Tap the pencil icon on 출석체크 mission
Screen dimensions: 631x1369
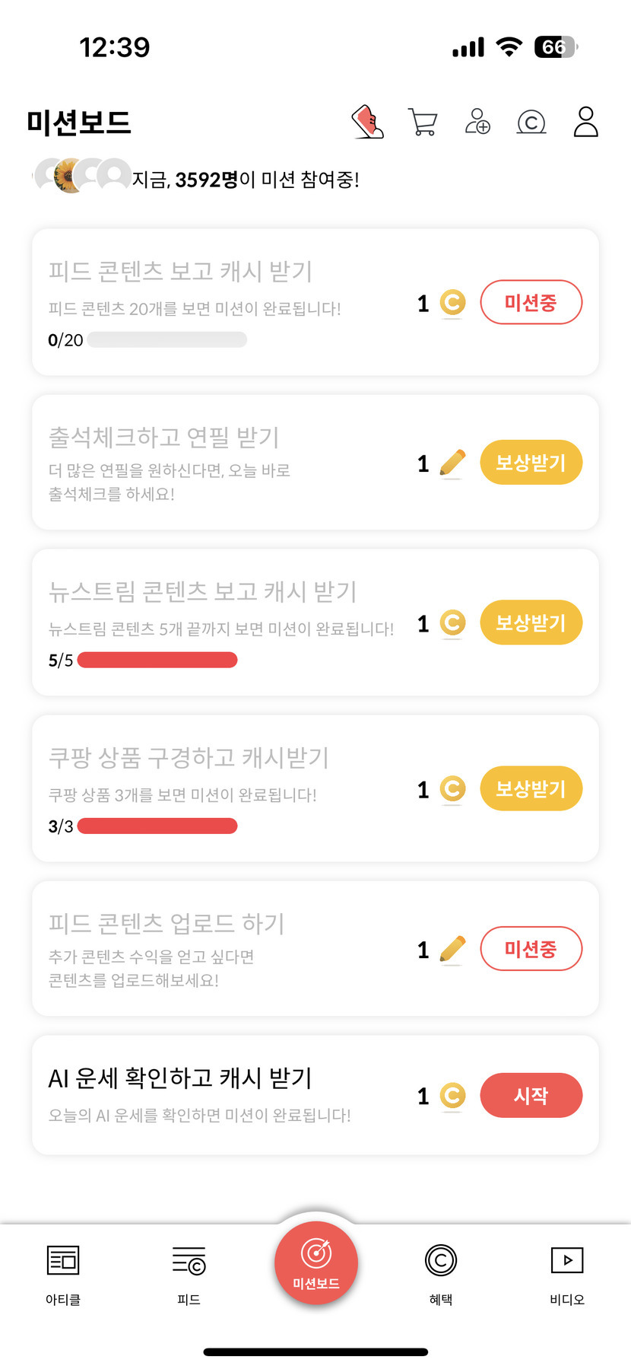pos(452,463)
